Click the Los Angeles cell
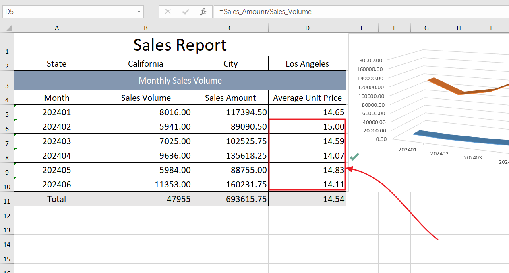509x273 pixels. pos(307,64)
